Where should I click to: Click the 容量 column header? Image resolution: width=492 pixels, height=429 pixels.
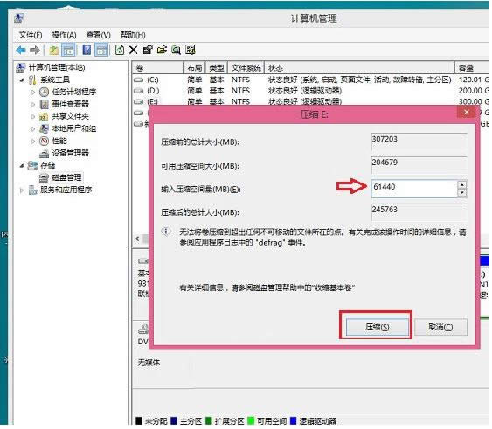(472, 68)
